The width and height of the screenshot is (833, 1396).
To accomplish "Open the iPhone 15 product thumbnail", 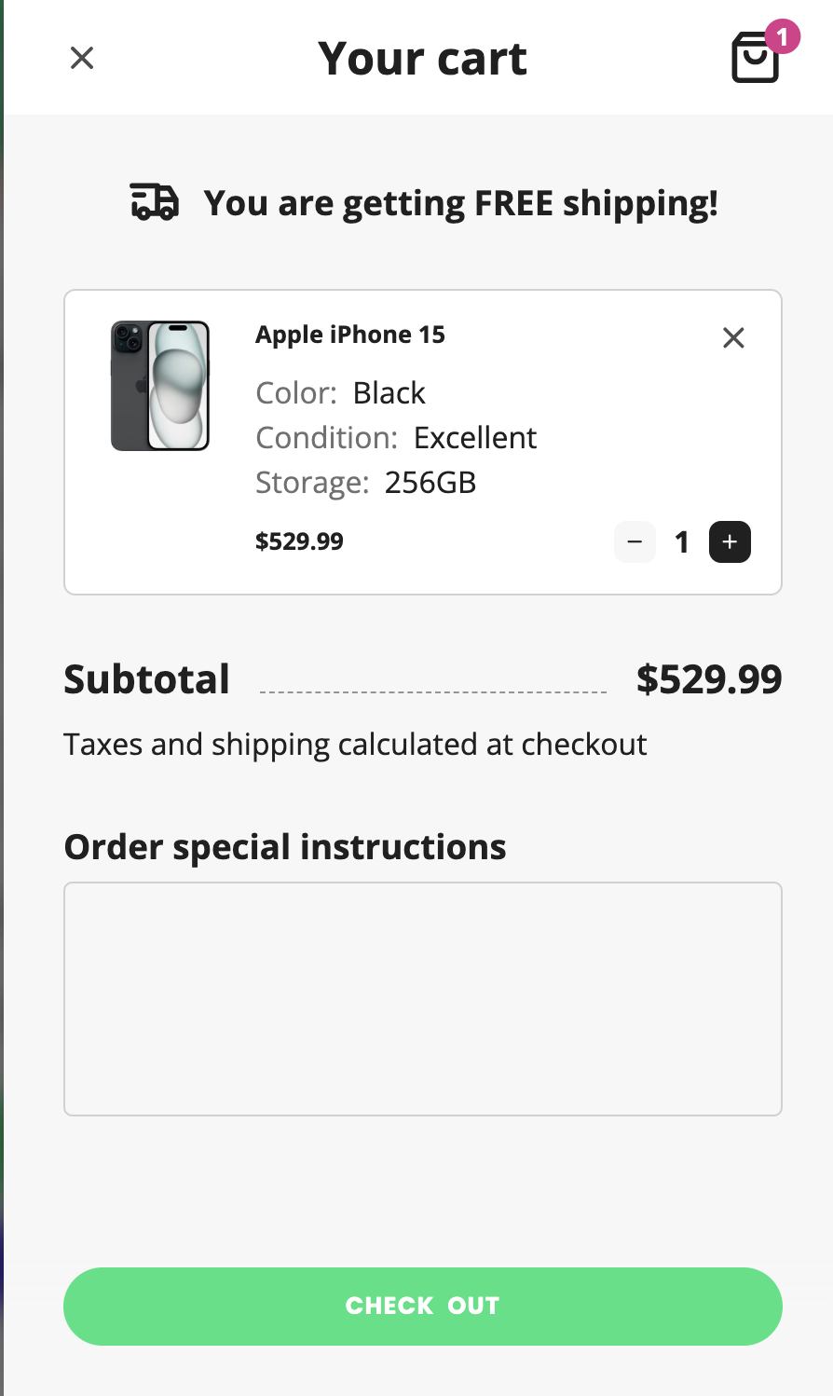I will tap(160, 386).
